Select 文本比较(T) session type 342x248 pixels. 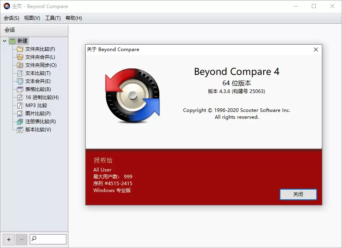[x=38, y=73]
